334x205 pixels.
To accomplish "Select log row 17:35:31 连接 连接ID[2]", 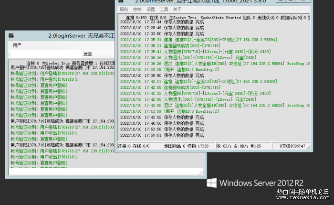I will (198, 40).
